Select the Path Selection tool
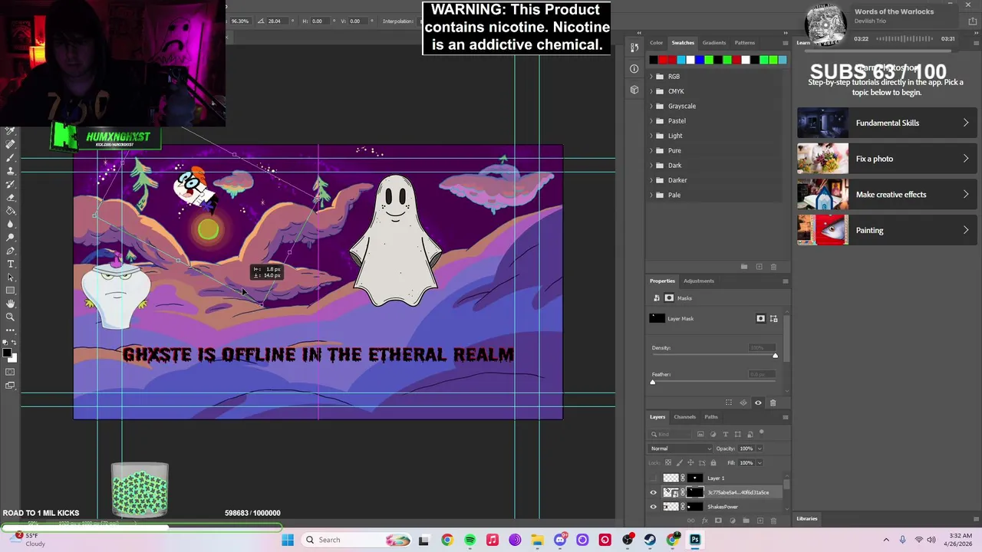This screenshot has height=552, width=982. point(11,278)
